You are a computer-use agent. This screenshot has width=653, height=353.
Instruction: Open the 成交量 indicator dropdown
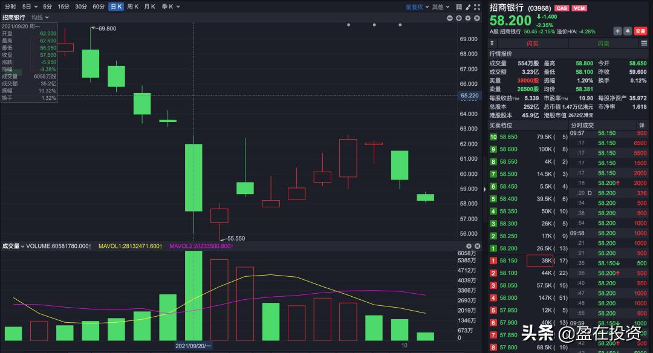pyautogui.click(x=13, y=246)
